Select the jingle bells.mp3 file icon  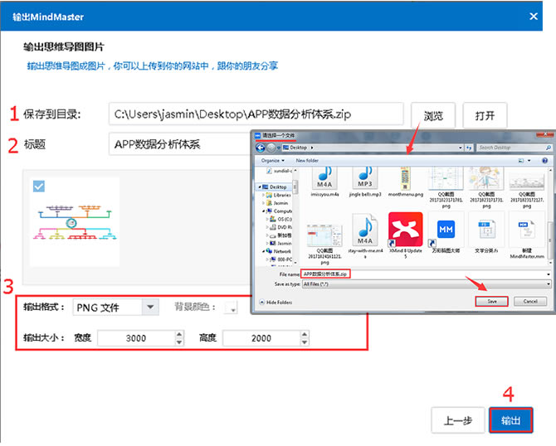[x=365, y=178]
